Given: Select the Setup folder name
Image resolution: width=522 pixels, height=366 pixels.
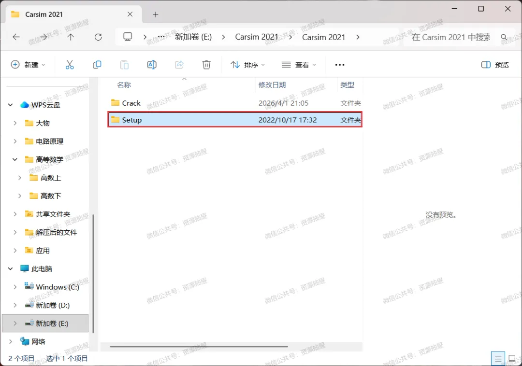Looking at the screenshot, I should (x=132, y=120).
